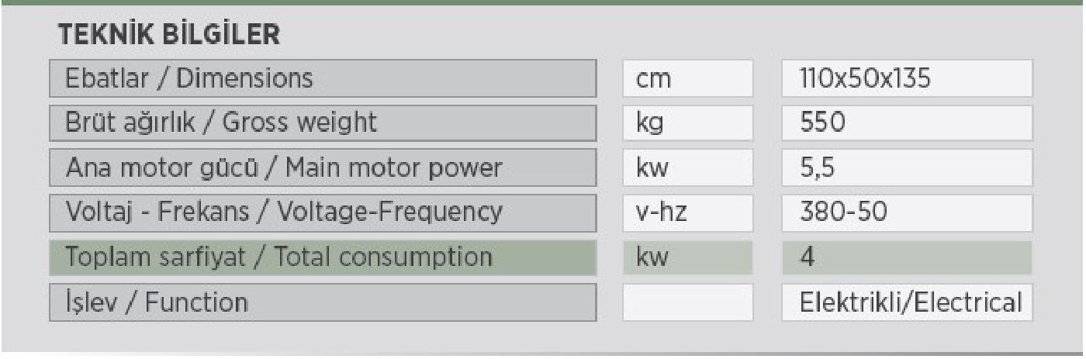Click the cm unit cell
The height and width of the screenshot is (359, 1086).
(x=687, y=78)
